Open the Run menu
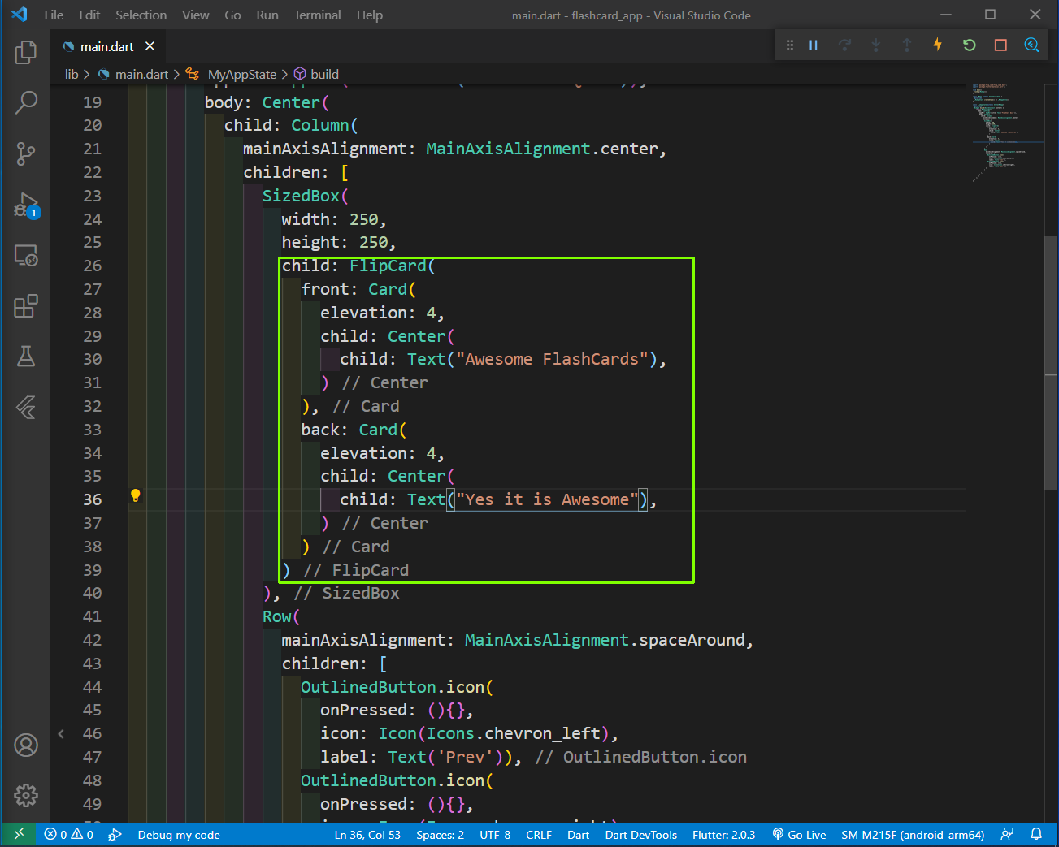The height and width of the screenshot is (847, 1059). pyautogui.click(x=267, y=15)
